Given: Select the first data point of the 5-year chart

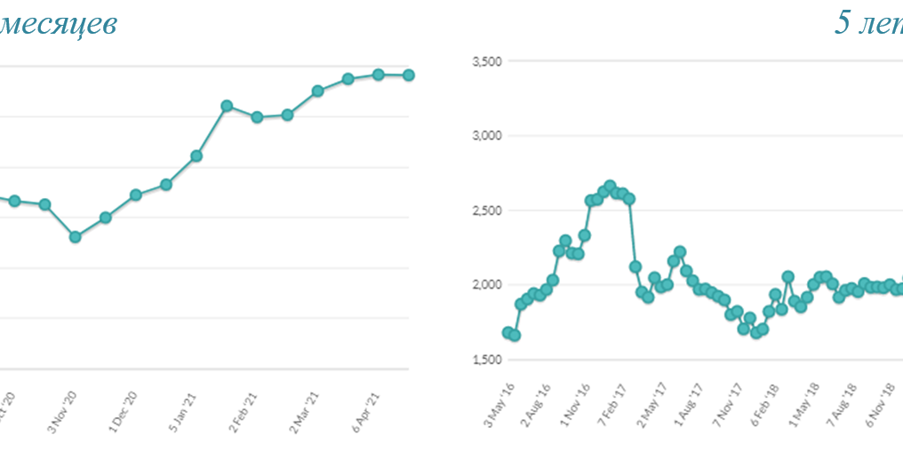Looking at the screenshot, I should (507, 333).
